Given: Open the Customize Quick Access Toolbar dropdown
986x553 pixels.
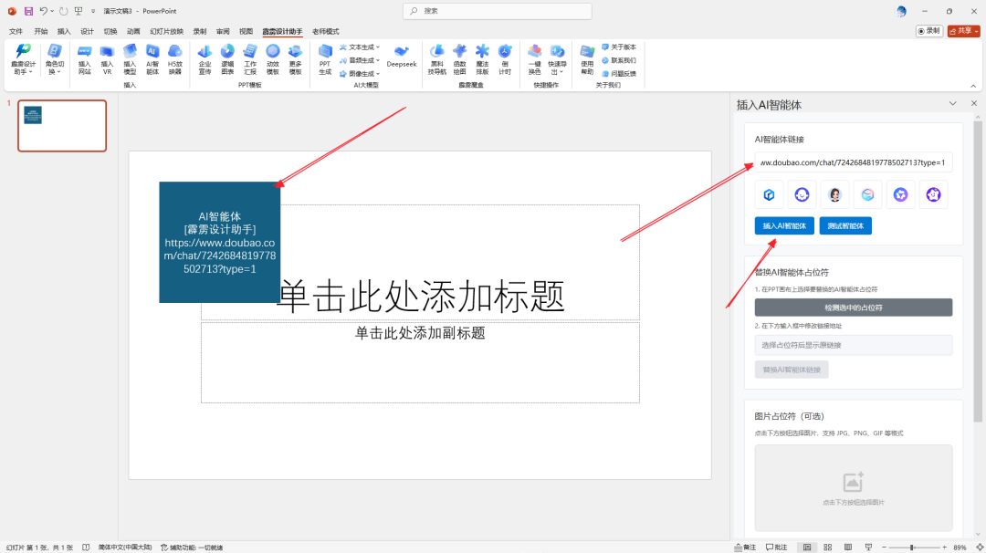Looking at the screenshot, I should pyautogui.click(x=93, y=11).
